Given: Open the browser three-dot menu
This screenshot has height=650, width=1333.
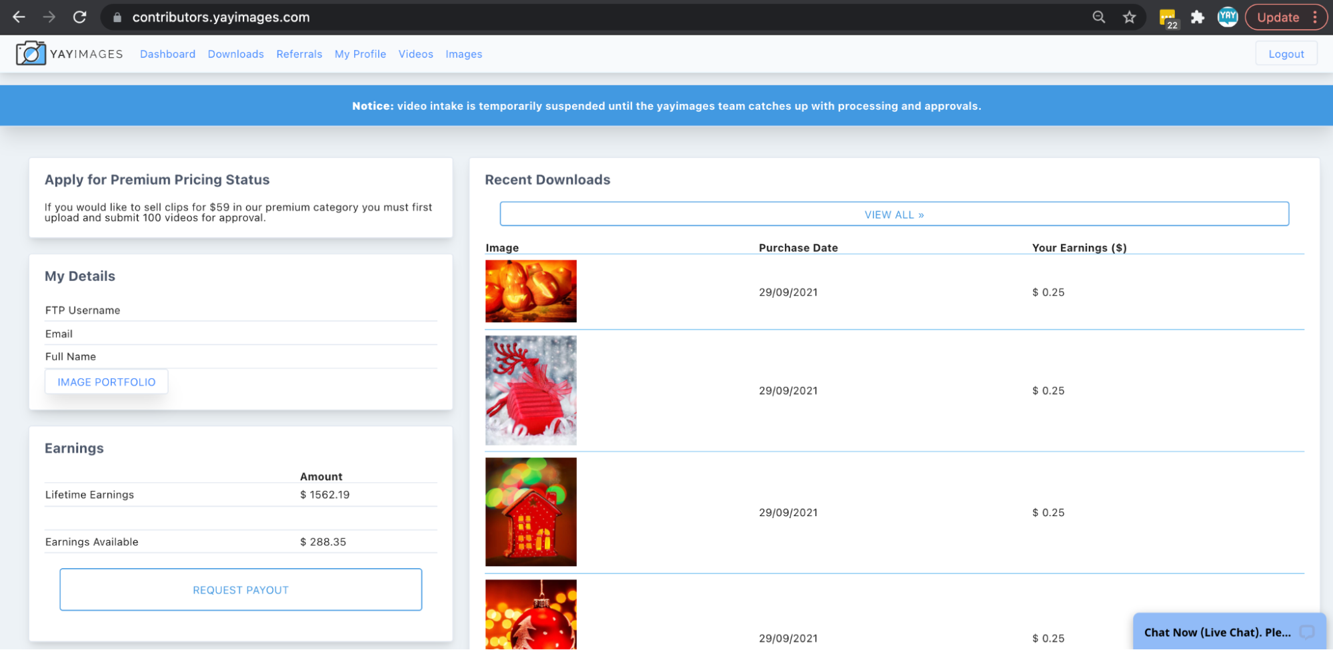Looking at the screenshot, I should point(1315,17).
